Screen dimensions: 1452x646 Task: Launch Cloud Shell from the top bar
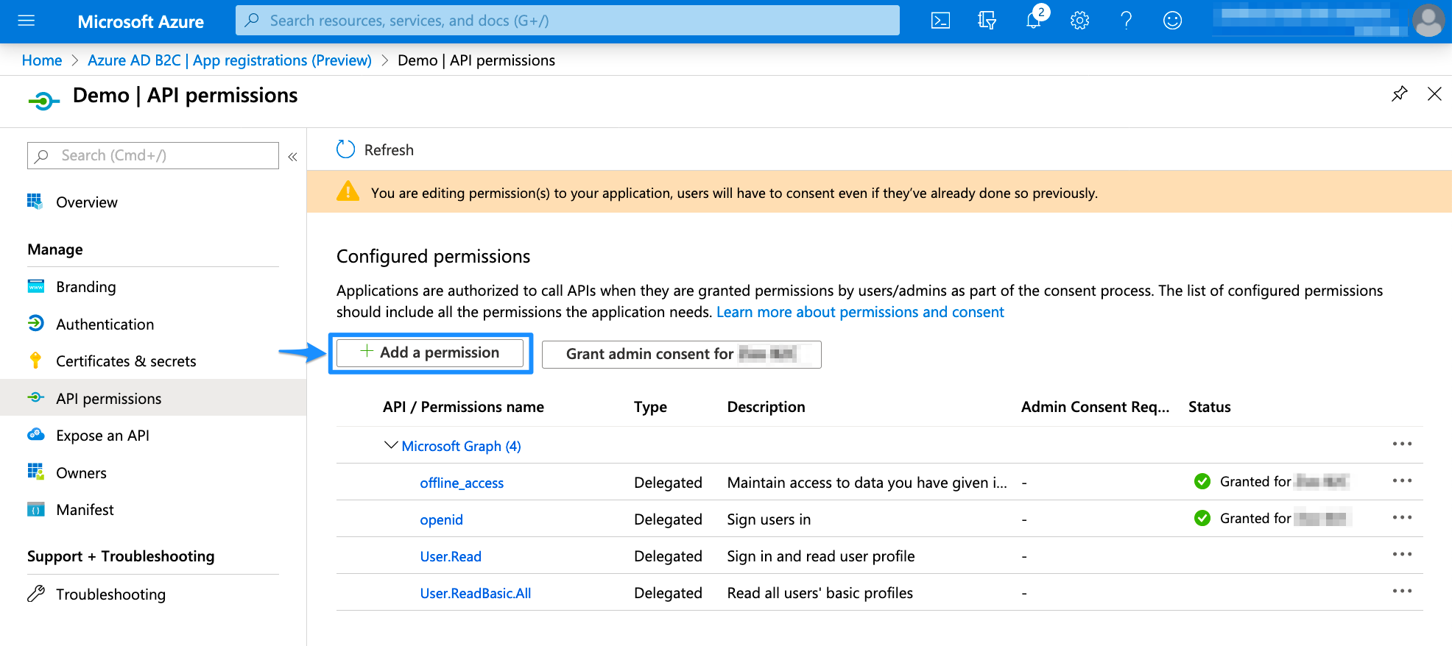[x=940, y=21]
